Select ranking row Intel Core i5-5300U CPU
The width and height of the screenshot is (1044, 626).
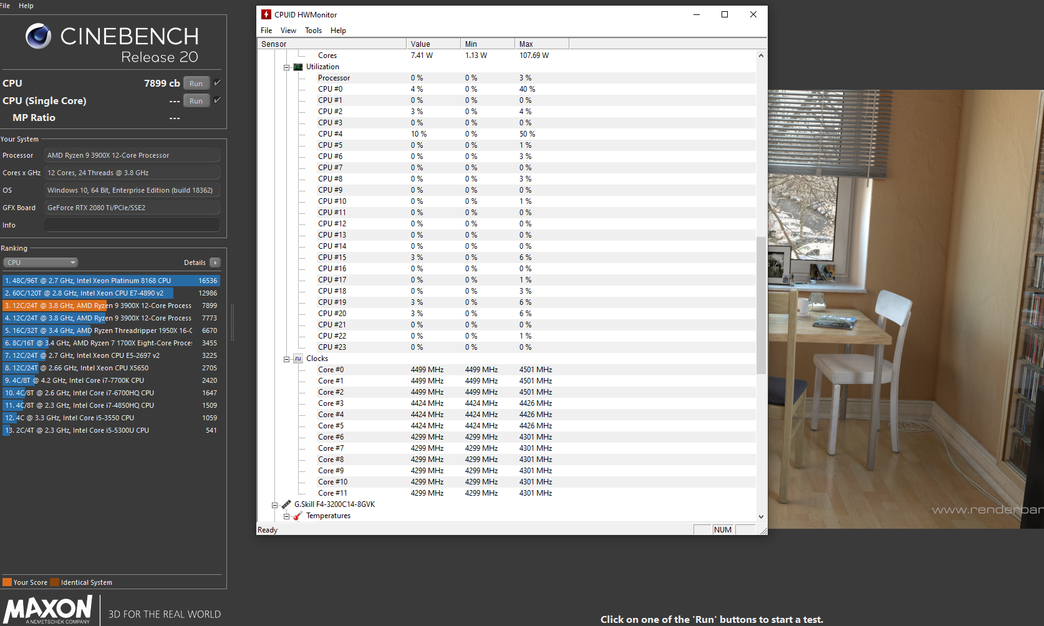pos(111,430)
